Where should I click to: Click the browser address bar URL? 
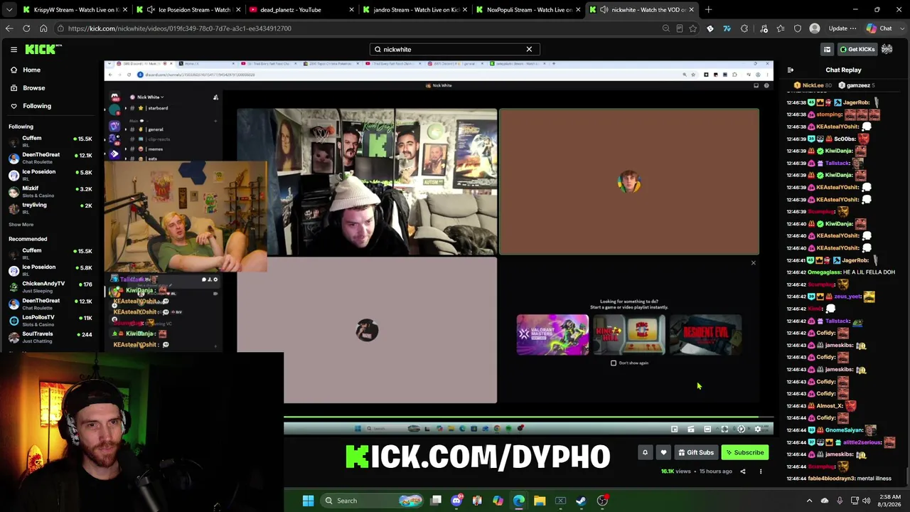tap(179, 28)
